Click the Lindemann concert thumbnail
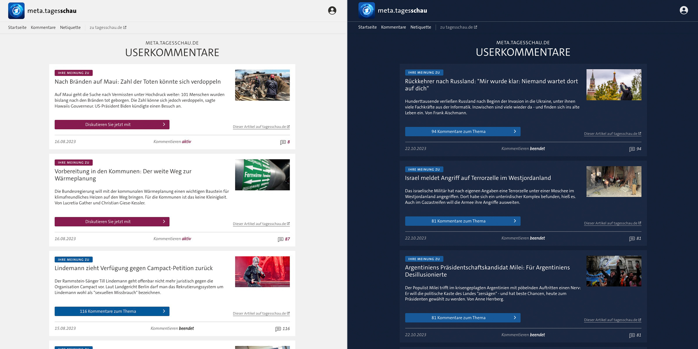The height and width of the screenshot is (349, 698). [262, 272]
